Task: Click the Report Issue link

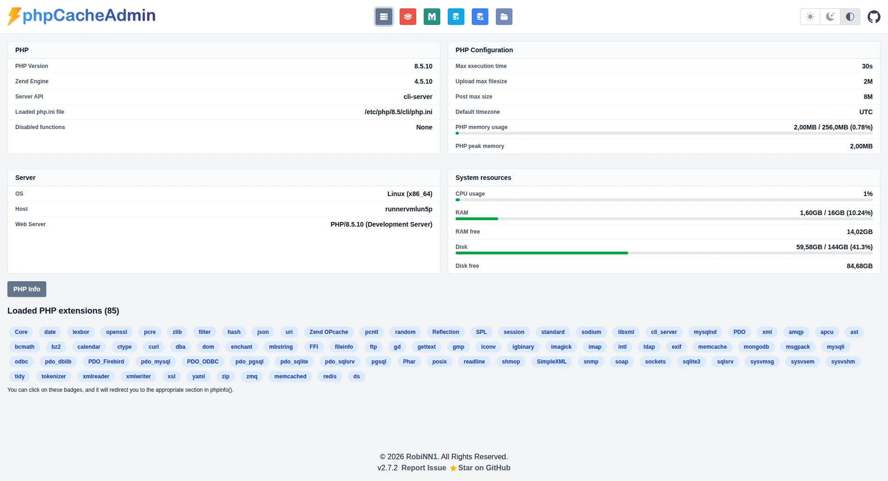Action: (424, 468)
